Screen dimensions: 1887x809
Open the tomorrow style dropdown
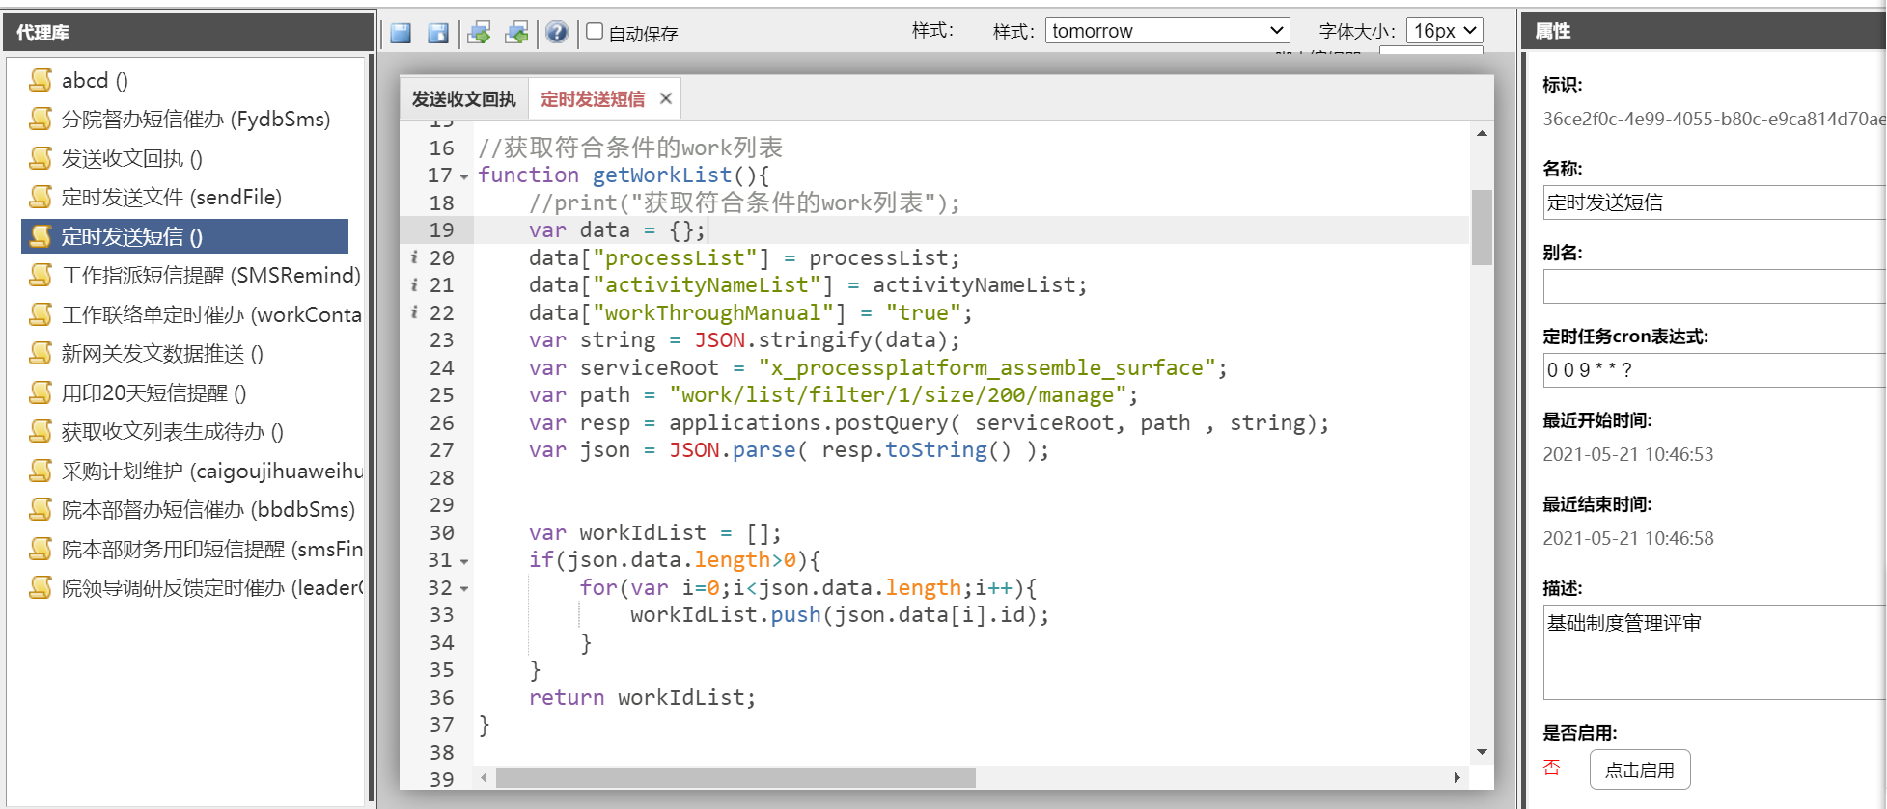[x=1167, y=31]
